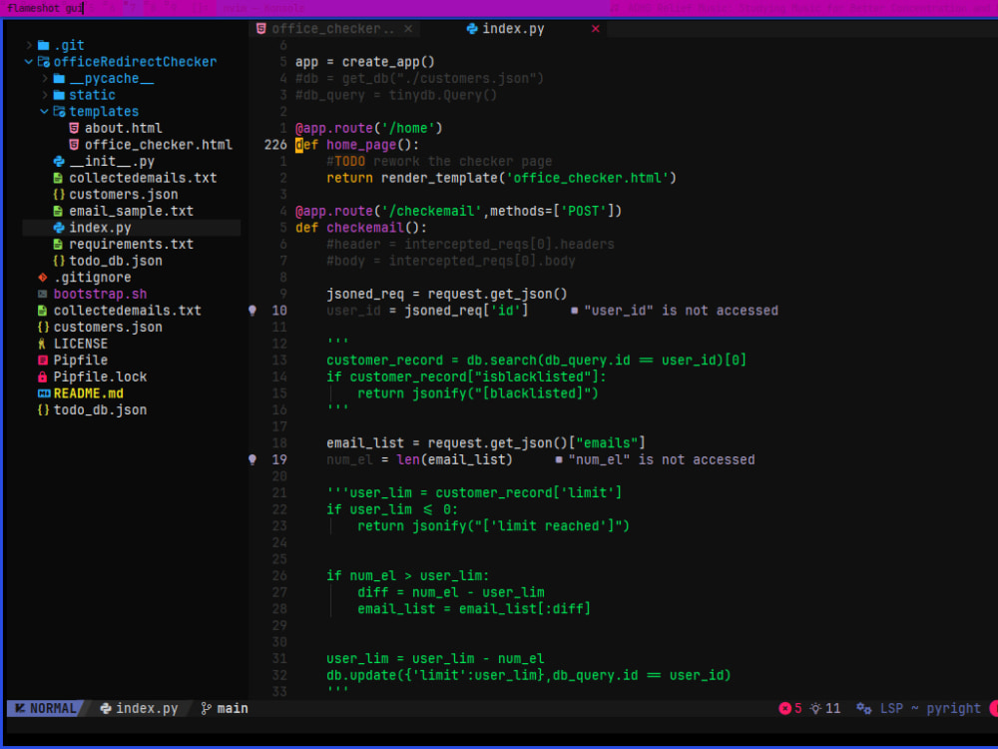Open .gitignore in the file tree
Viewport: 998px width, 749px height.
[x=92, y=277]
